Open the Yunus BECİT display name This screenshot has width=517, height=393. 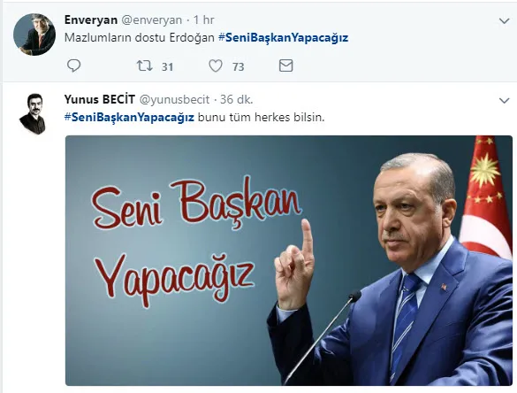pyautogui.click(x=100, y=99)
